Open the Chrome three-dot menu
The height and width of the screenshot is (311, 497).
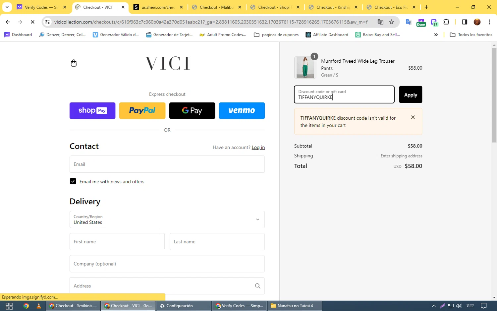[x=489, y=22]
